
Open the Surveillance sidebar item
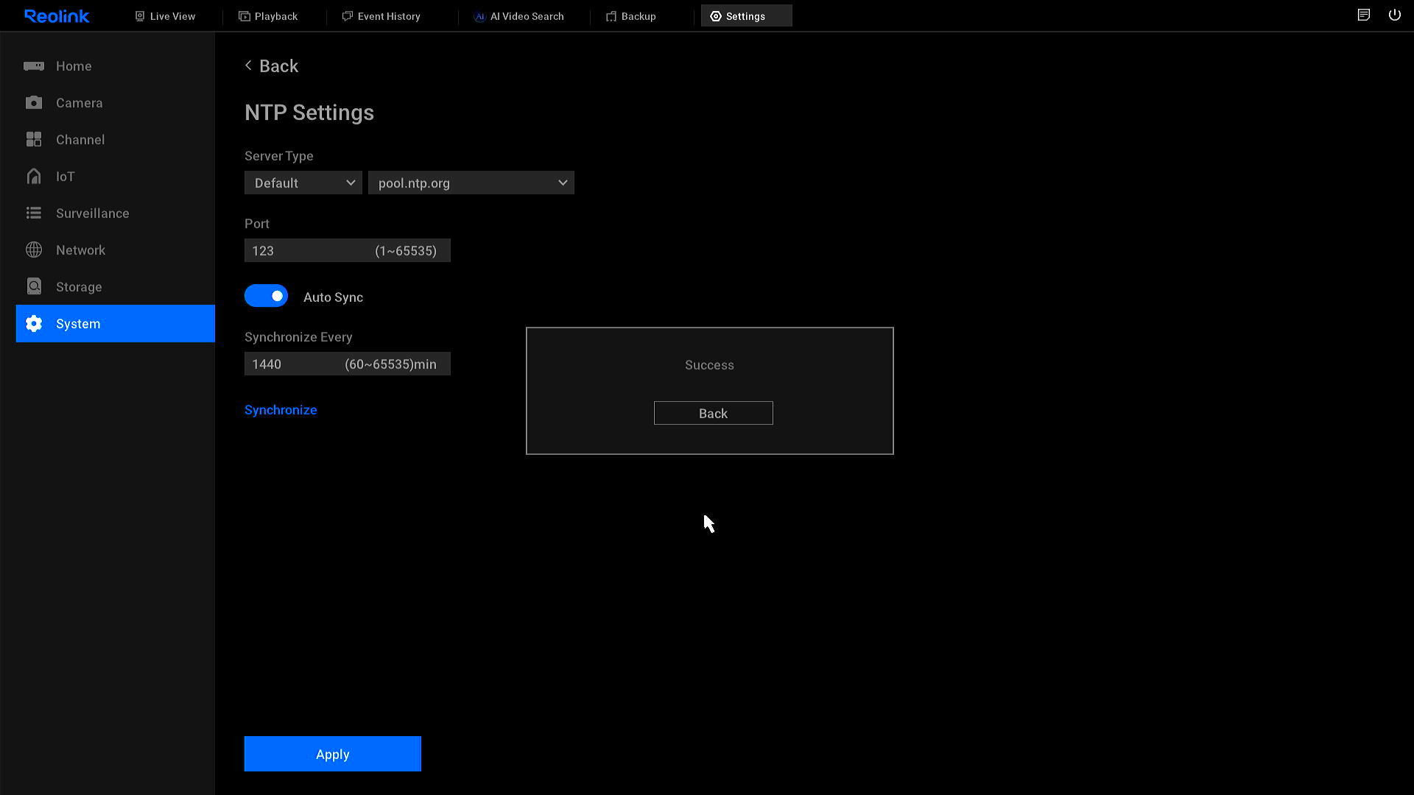pos(92,213)
